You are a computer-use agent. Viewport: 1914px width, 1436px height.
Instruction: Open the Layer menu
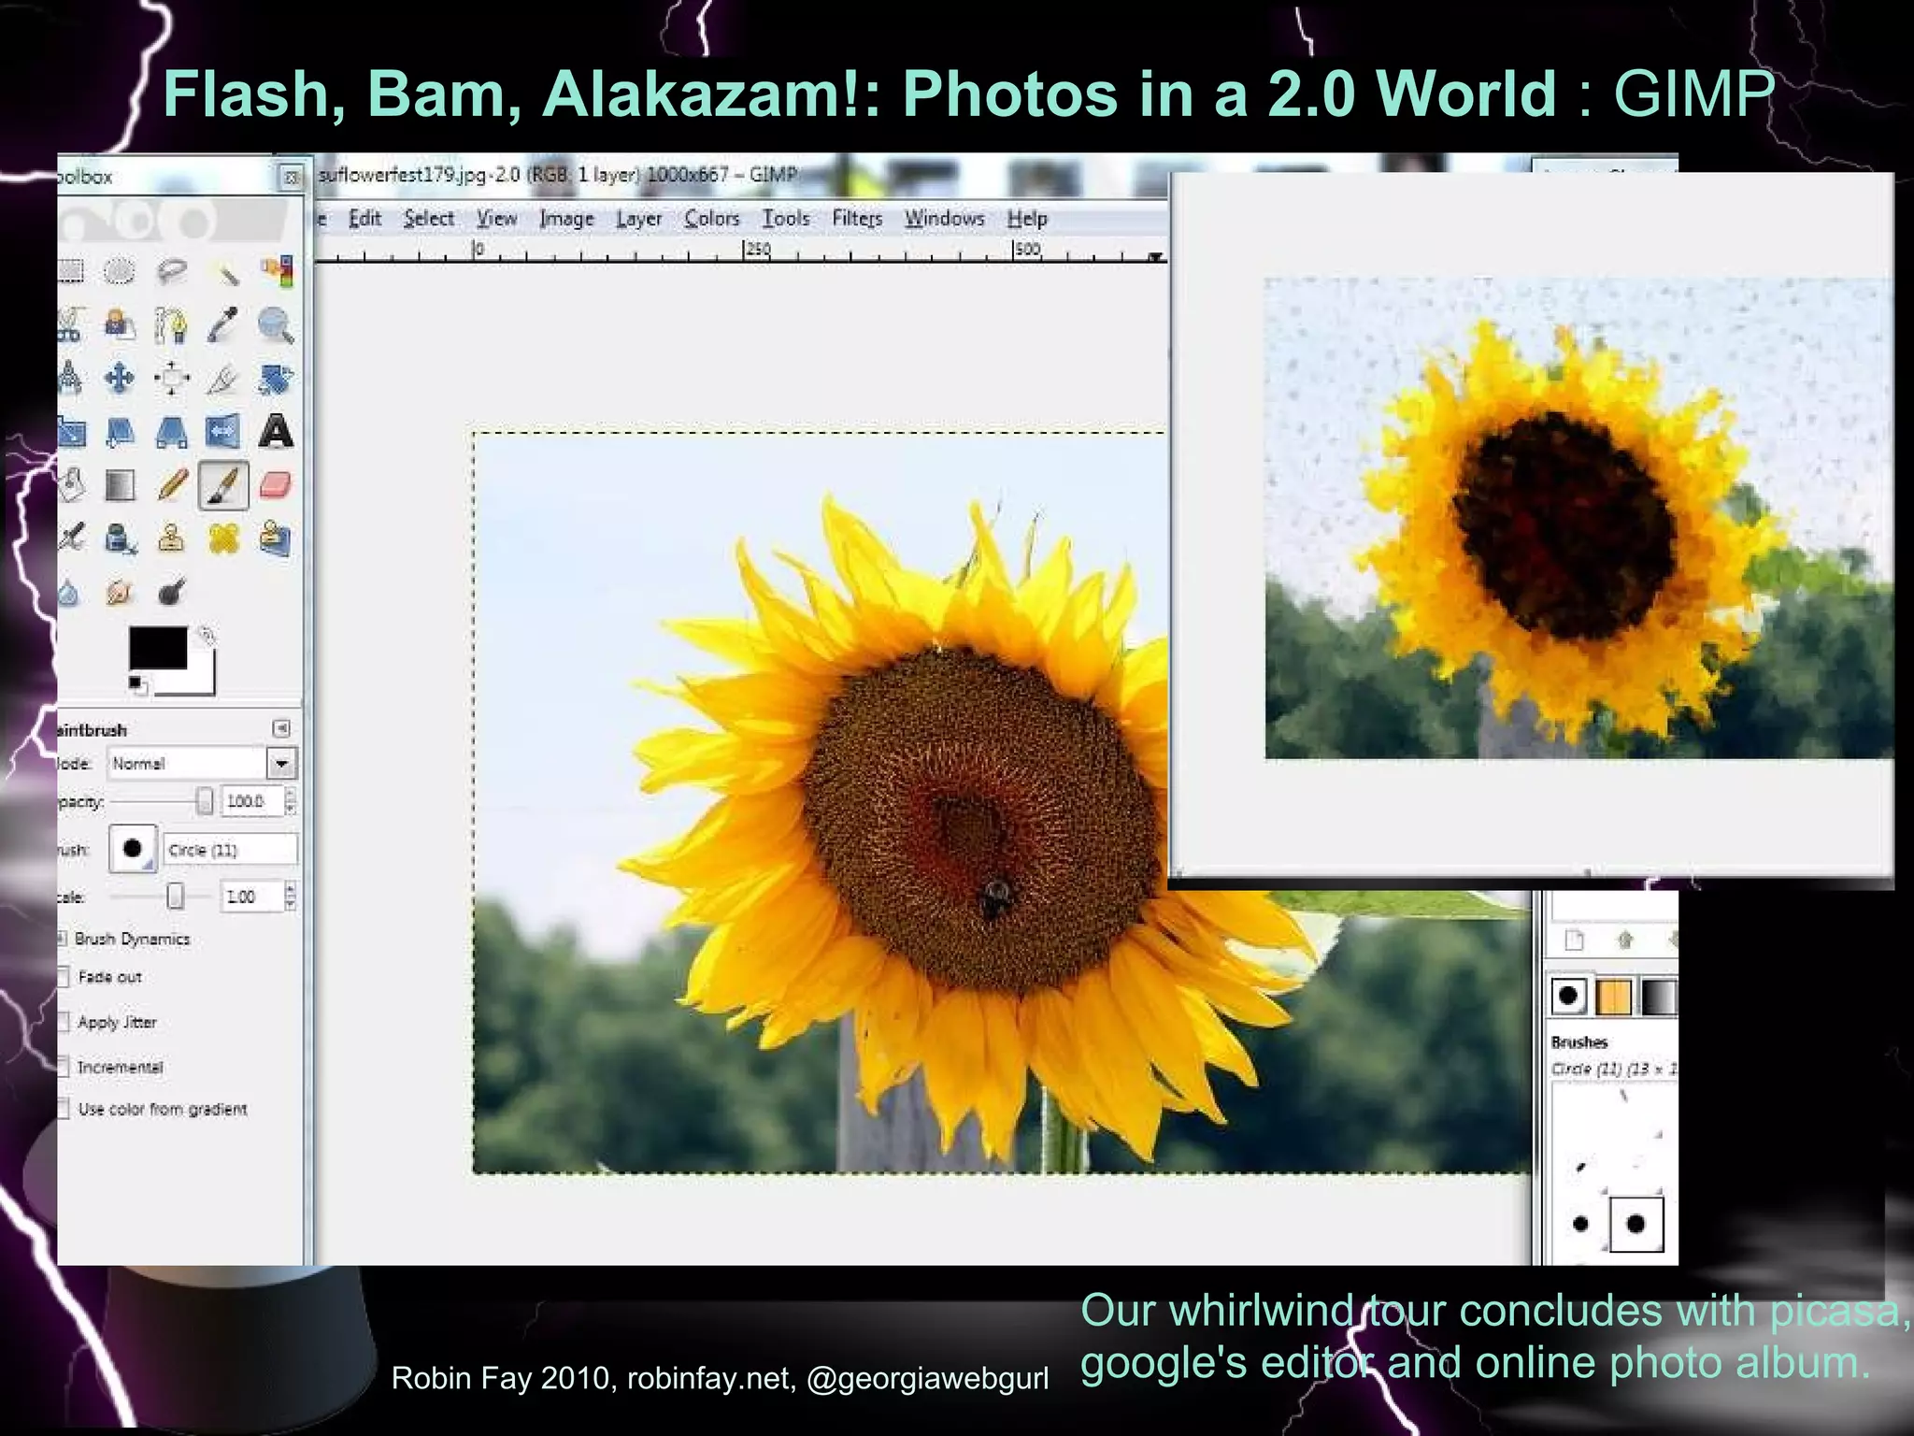click(639, 219)
